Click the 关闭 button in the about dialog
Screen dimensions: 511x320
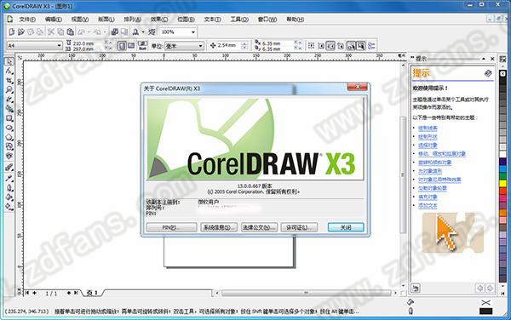[x=346, y=227]
